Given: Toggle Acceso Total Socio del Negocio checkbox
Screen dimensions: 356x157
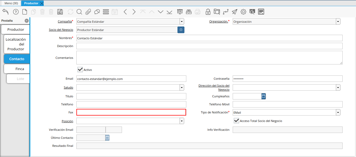Looking at the screenshot, I should 236,121.
